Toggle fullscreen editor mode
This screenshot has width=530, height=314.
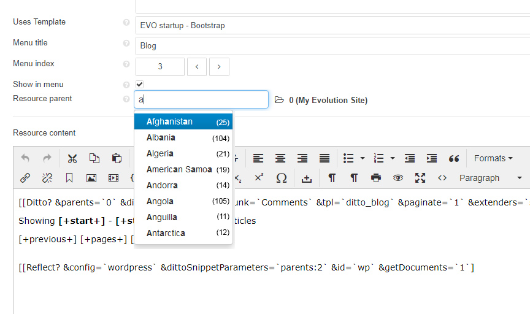pos(420,178)
